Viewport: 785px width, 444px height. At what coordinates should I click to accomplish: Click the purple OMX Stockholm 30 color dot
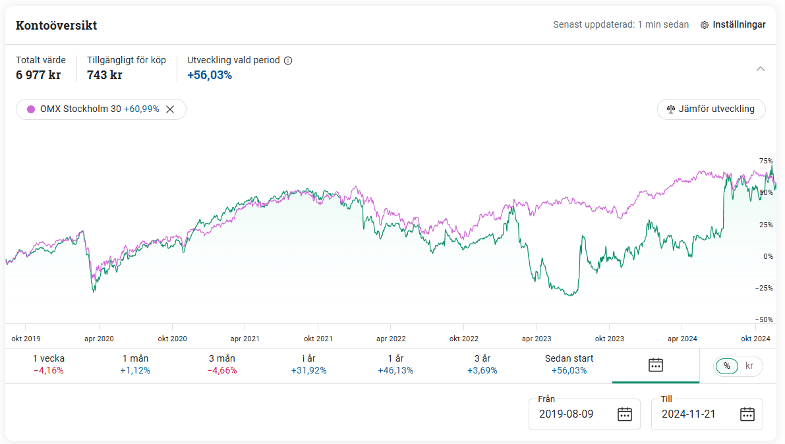tap(31, 109)
